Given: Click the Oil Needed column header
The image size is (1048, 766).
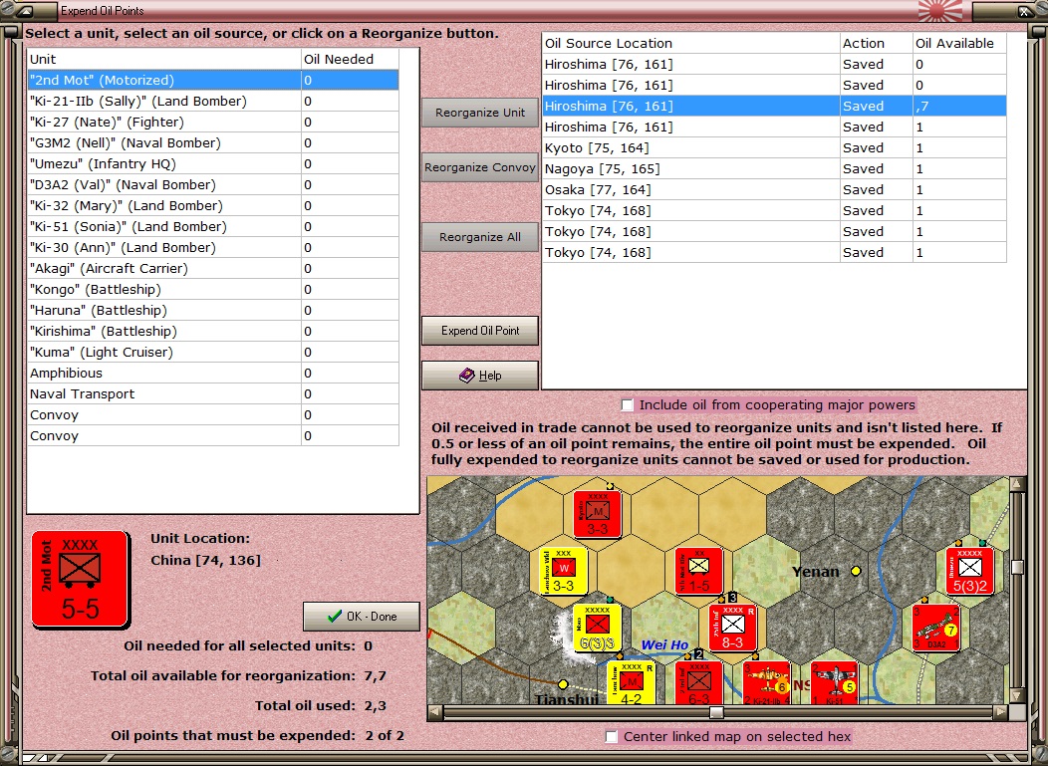Looking at the screenshot, I should coord(351,59).
